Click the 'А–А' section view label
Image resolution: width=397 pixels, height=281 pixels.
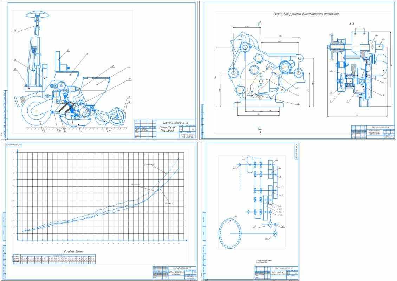tap(351, 24)
